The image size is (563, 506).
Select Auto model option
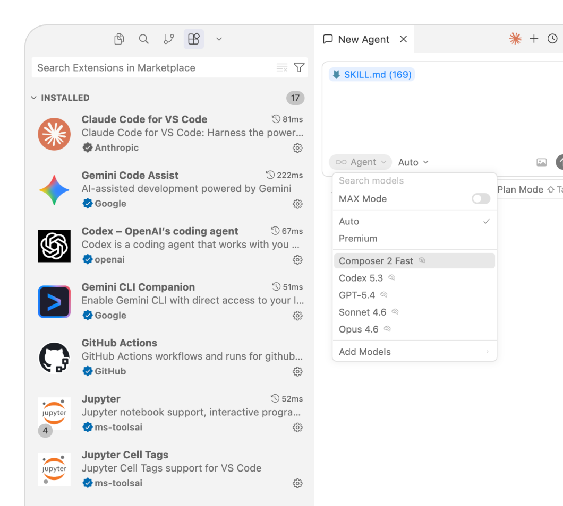415,221
